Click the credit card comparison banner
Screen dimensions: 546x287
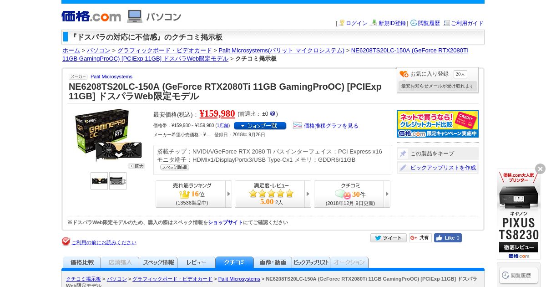pos(438,124)
